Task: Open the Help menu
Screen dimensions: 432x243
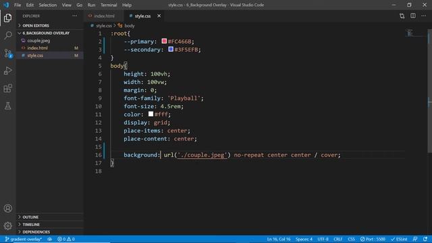Action: tap(127, 5)
